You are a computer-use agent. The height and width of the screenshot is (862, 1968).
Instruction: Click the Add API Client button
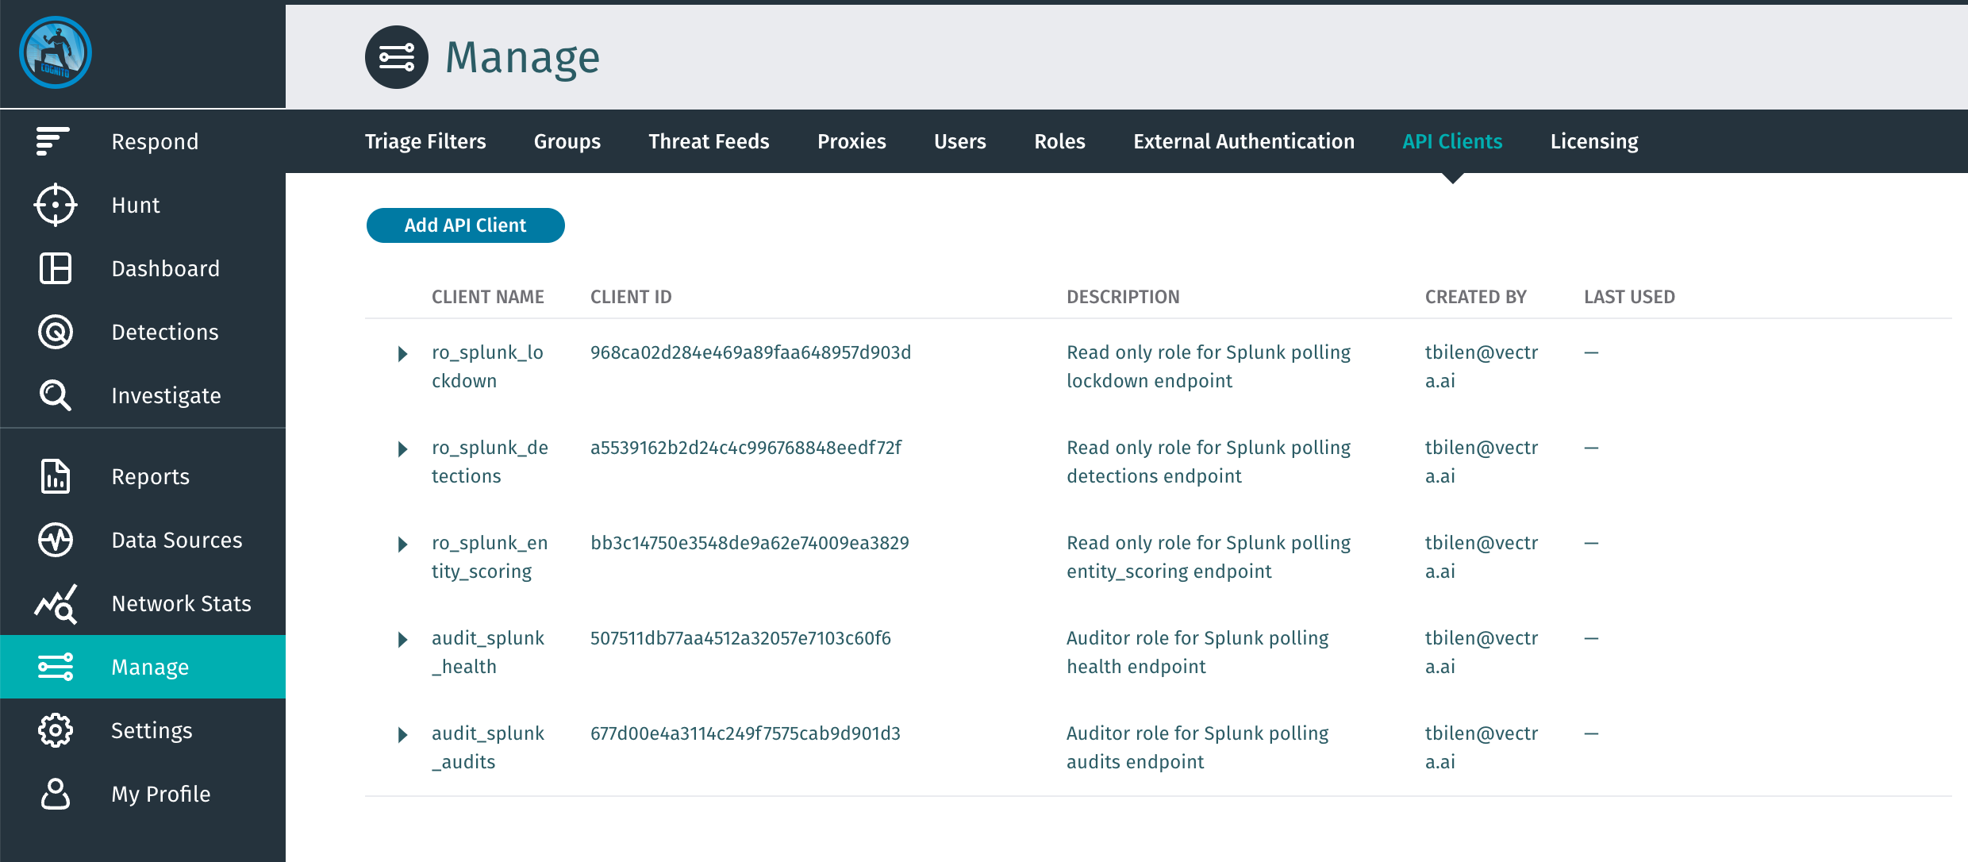click(x=465, y=225)
